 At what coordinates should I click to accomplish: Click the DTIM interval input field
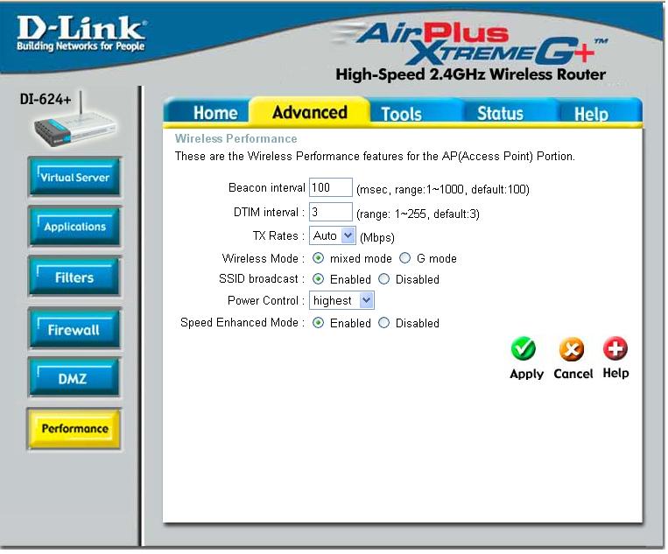pyautogui.click(x=332, y=212)
